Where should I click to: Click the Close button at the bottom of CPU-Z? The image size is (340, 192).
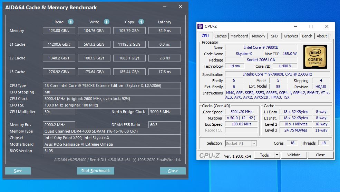pos(320,155)
